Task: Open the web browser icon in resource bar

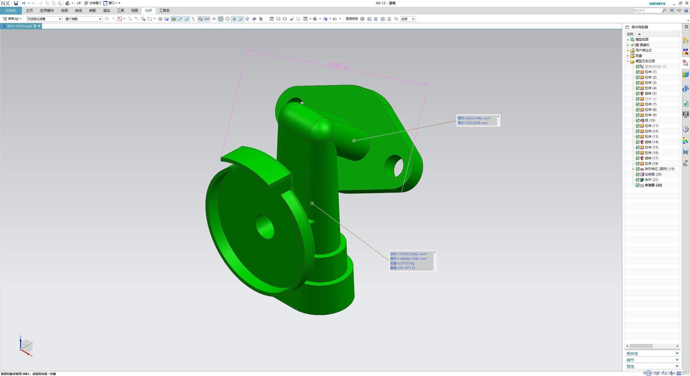Action: (x=685, y=104)
